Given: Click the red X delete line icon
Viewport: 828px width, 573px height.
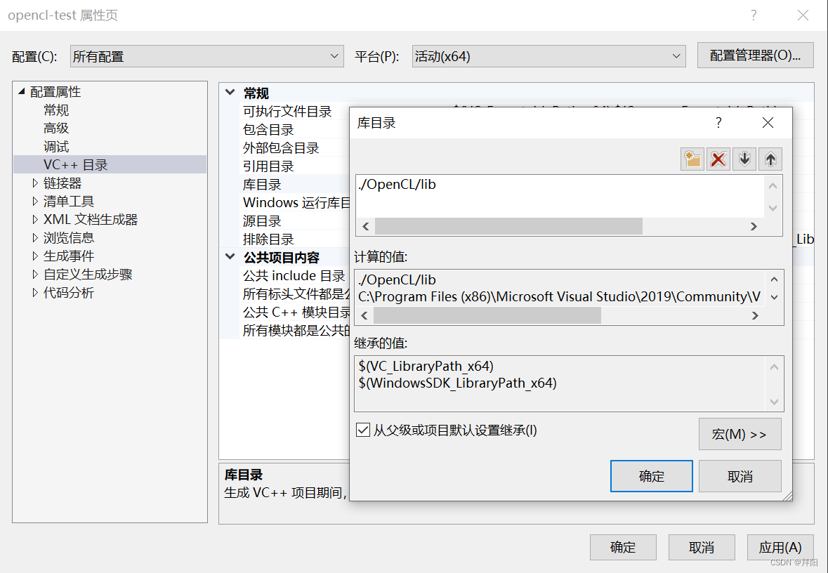Looking at the screenshot, I should coord(718,159).
